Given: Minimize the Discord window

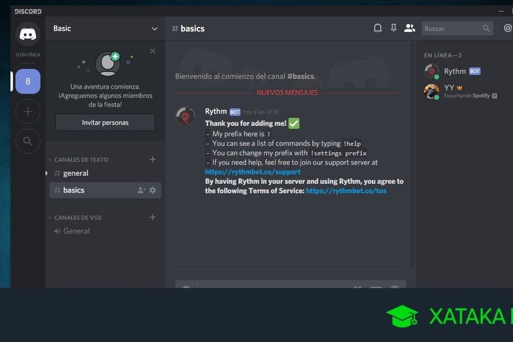Looking at the screenshot, I should tap(501, 11).
